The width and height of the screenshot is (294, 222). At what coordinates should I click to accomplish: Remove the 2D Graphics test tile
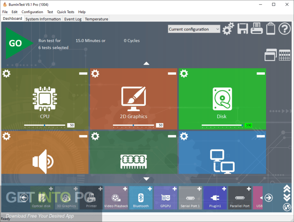[x=172, y=74]
